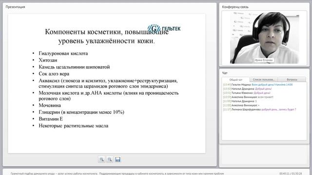The image size is (312, 175).
Task: Click the 'Сок алоэ вера' bullet
Action: tap(54, 74)
